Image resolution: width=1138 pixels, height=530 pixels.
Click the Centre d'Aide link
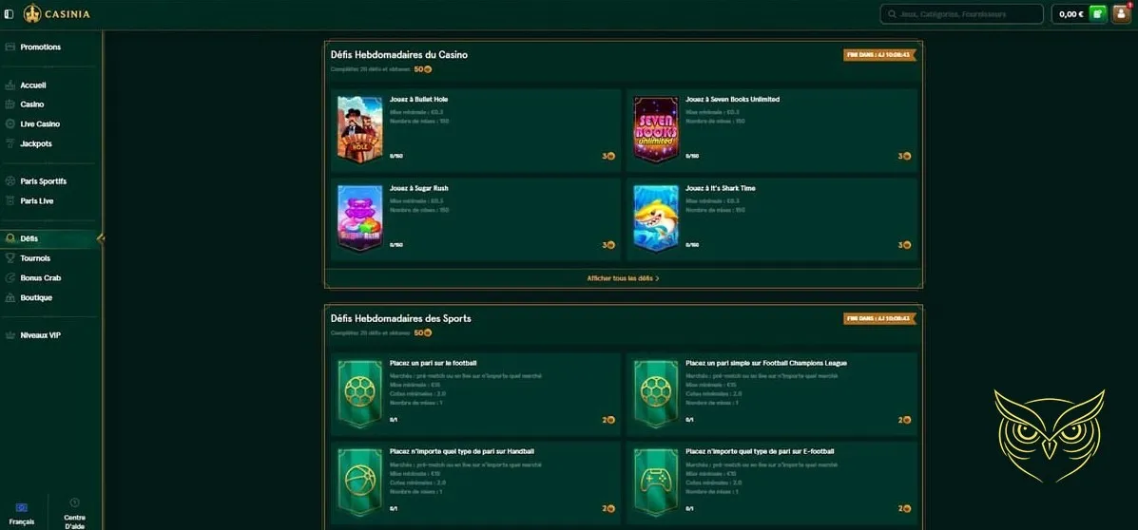pos(75,513)
